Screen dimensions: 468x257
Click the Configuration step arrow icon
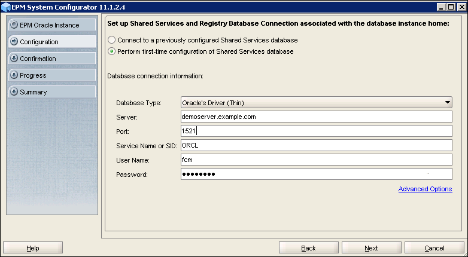pyautogui.click(x=14, y=42)
